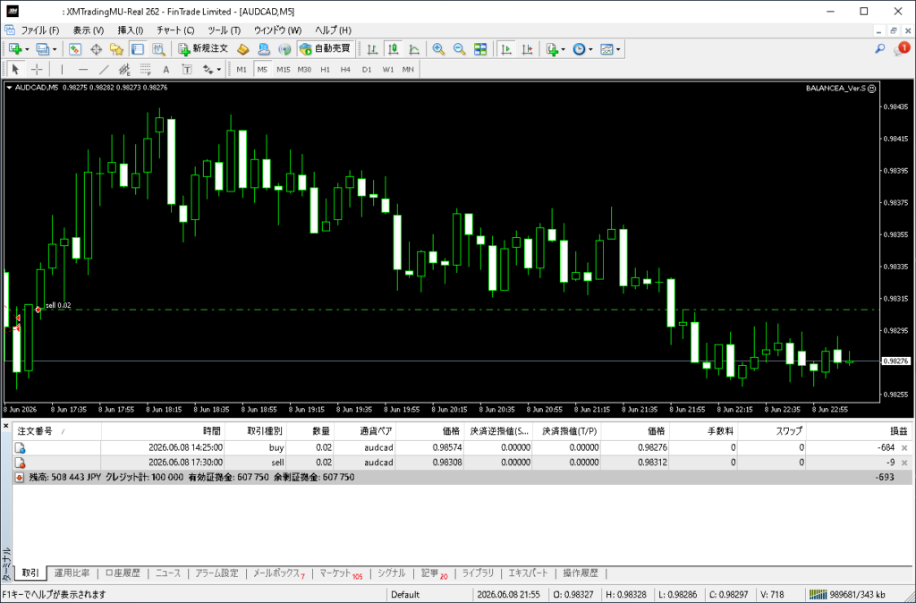The height and width of the screenshot is (603, 916).
Task: Open the ファイル (F) menu
Action: 40,30
